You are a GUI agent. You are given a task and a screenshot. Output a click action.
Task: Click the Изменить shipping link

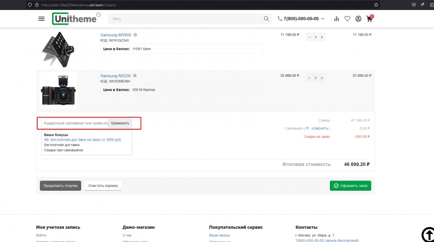click(x=320, y=128)
